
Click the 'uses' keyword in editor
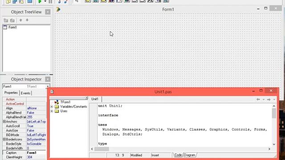tap(102, 125)
